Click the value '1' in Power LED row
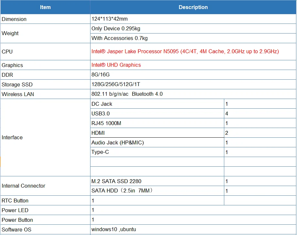Image resolution: width=297 pixels, height=235 pixels. (x=93, y=210)
